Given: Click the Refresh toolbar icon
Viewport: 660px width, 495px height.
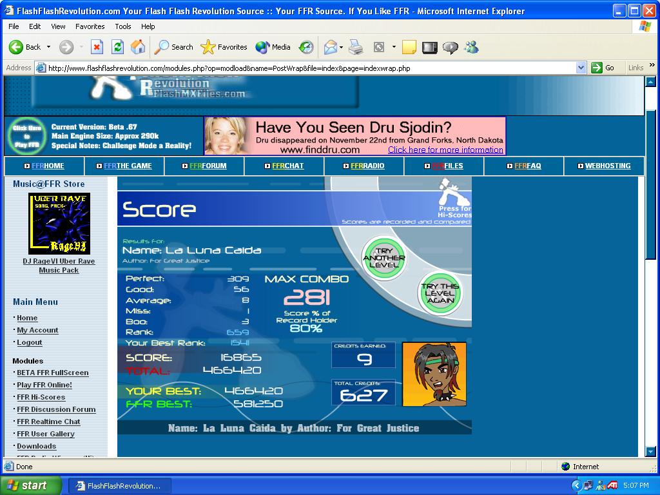Looking at the screenshot, I should [117, 47].
